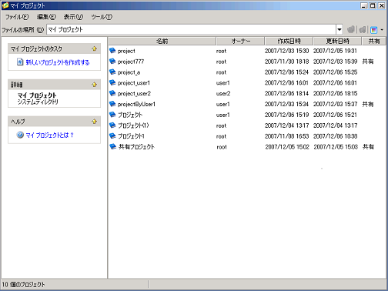The width and height of the screenshot is (388, 291).
Task: Click the app icon in the title bar
Action: (5, 5)
